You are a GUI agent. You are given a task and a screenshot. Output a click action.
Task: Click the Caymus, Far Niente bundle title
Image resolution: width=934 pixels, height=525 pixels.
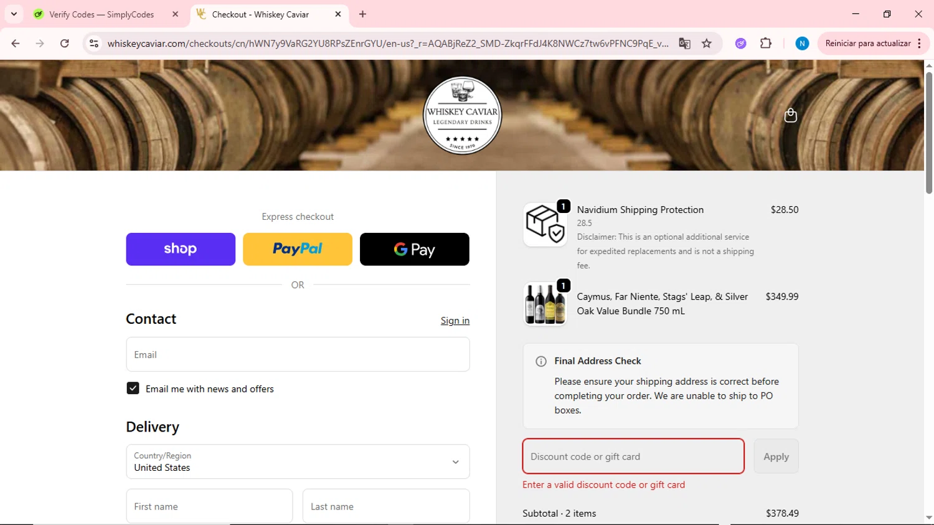[663, 304]
